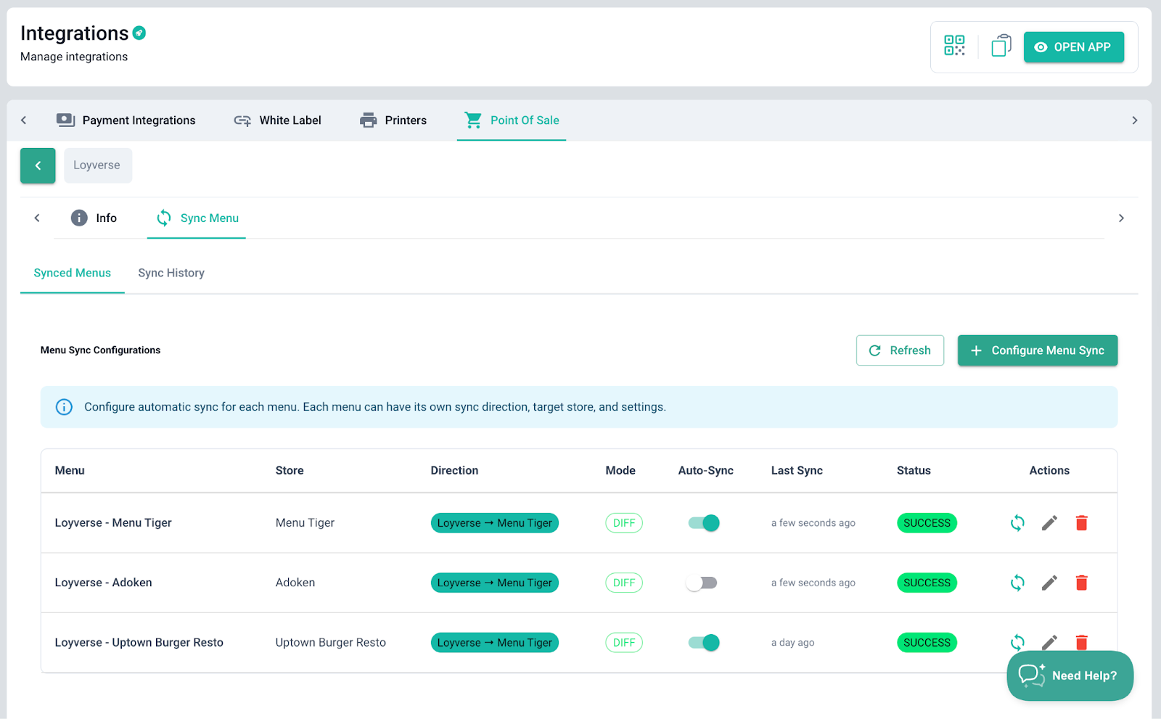Toggle Auto-Sync for Loyverse - Menu Tiger
The height and width of the screenshot is (719, 1161).
pos(704,523)
